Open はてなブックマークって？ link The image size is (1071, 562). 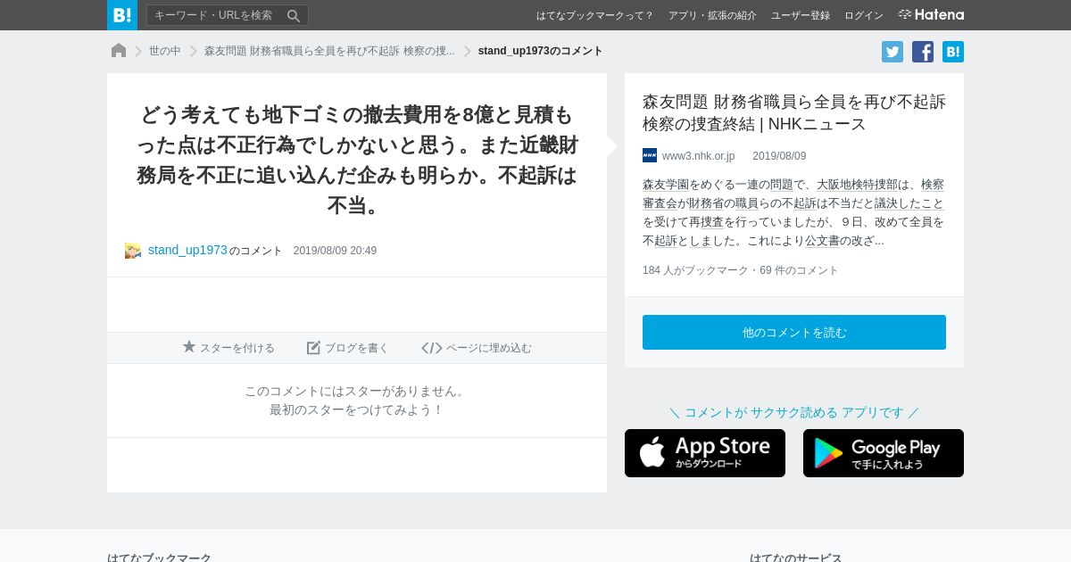[x=594, y=15]
